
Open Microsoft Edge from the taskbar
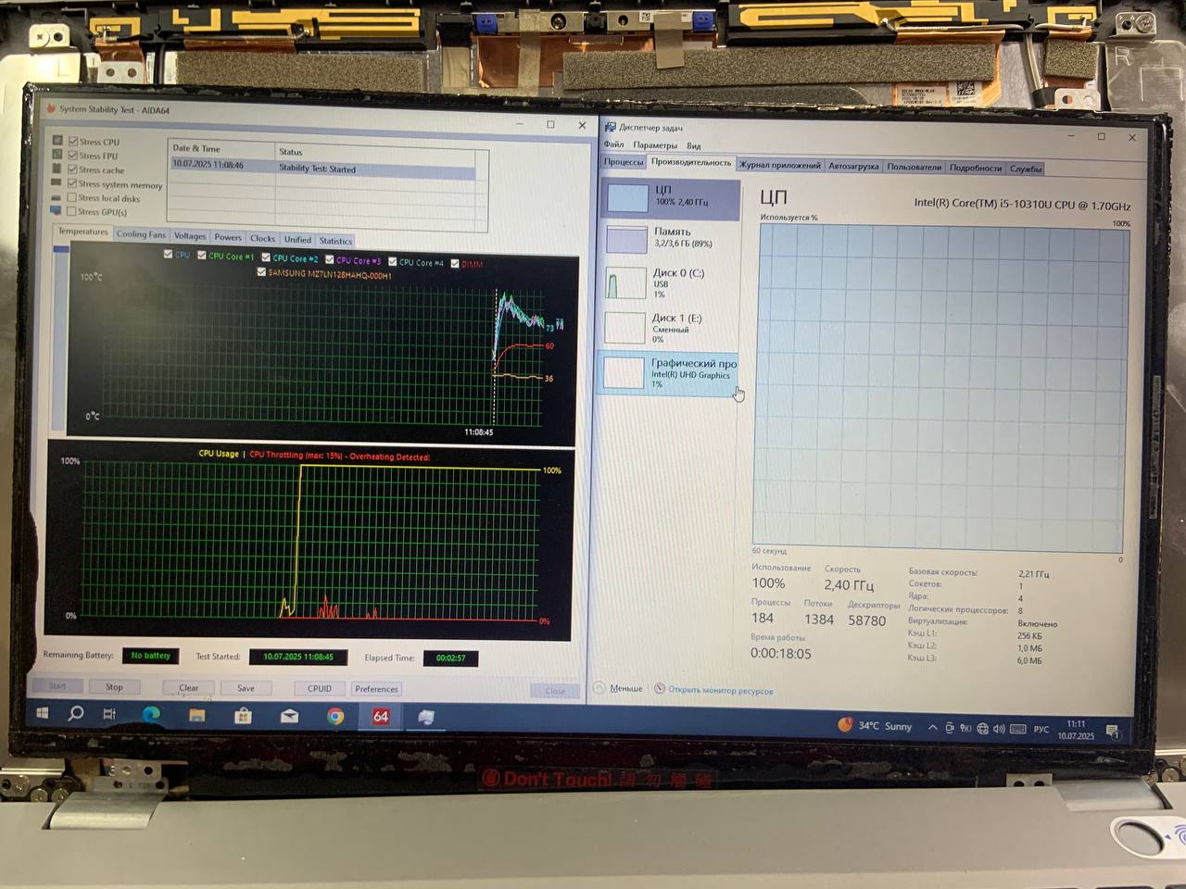[151, 714]
